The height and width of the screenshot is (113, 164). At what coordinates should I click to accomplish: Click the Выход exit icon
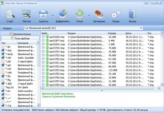point(132,14)
